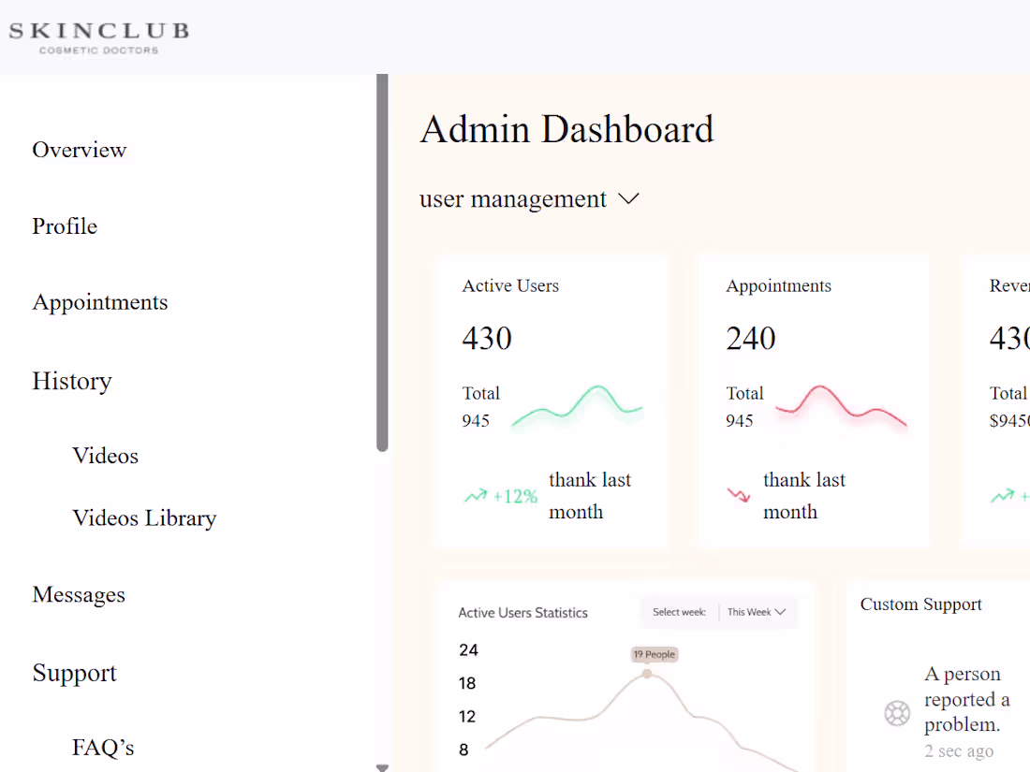
Task: Click the sidebar vertical scrollbar thumb
Action: click(x=382, y=263)
